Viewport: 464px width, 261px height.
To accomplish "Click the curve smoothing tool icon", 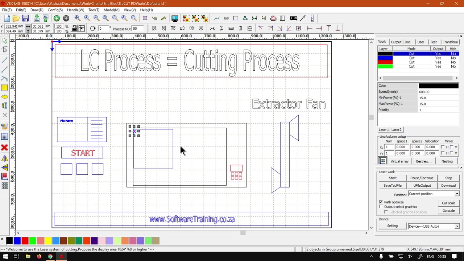I will pyautogui.click(x=217, y=18).
